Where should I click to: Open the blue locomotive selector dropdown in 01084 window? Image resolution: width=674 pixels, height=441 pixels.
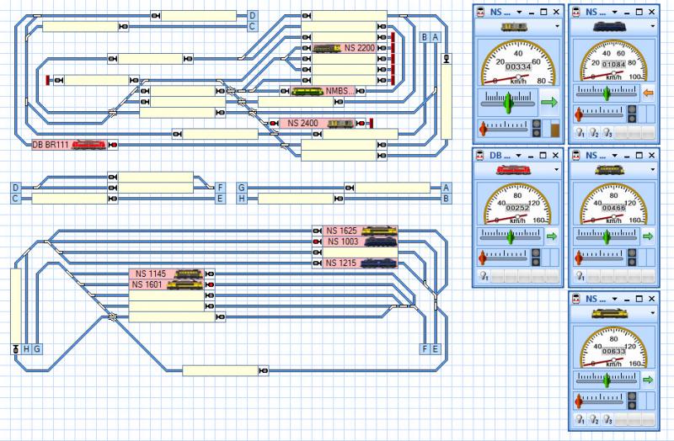[652, 27]
